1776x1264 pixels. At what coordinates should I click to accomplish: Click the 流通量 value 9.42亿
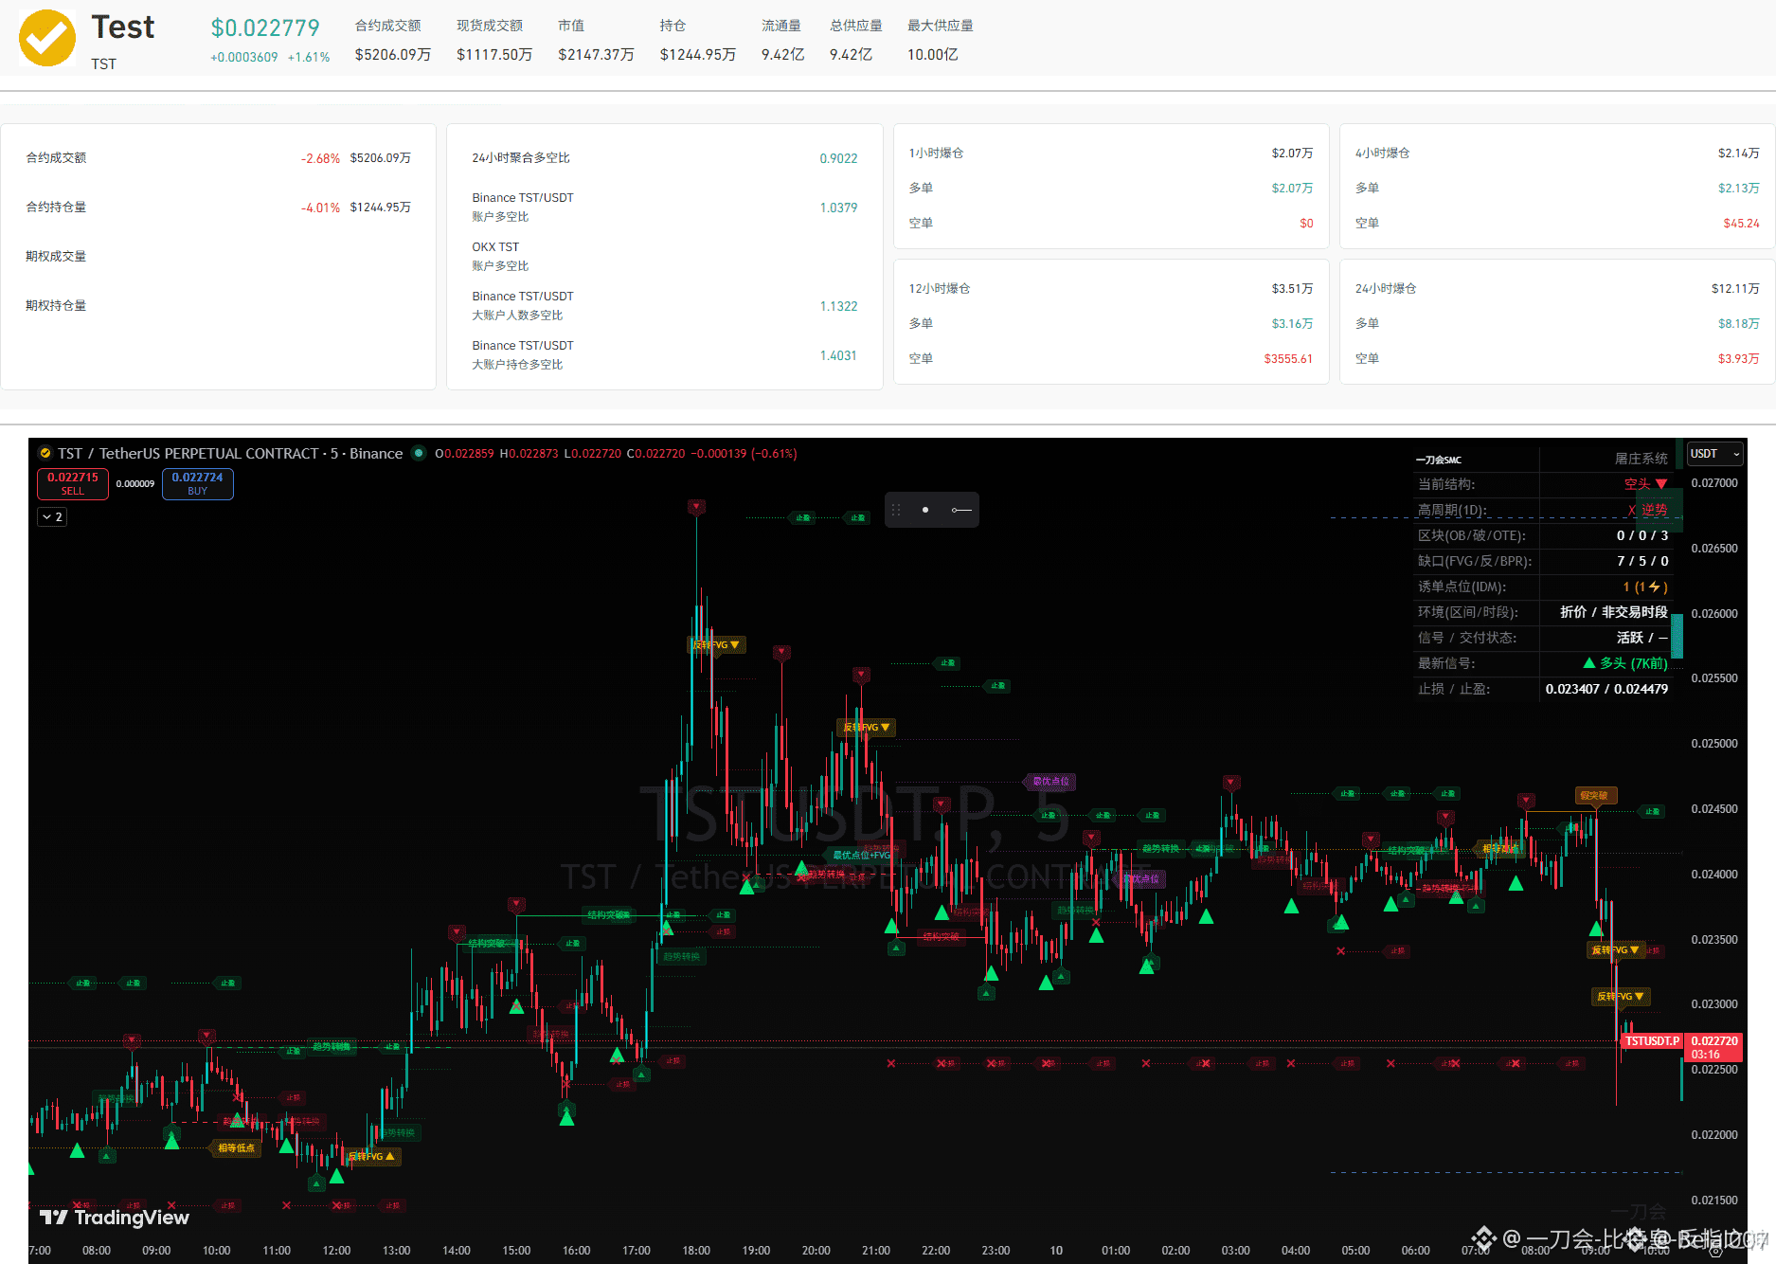pos(782,55)
